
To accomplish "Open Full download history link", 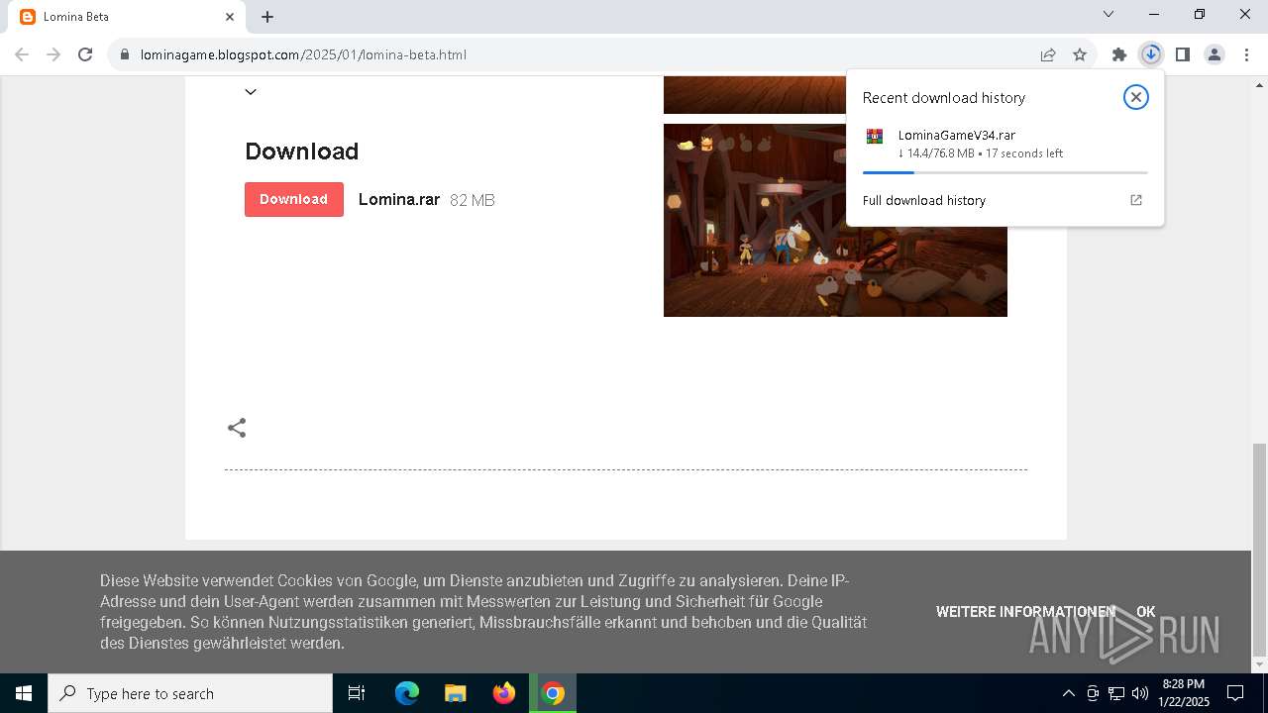I will click(923, 200).
